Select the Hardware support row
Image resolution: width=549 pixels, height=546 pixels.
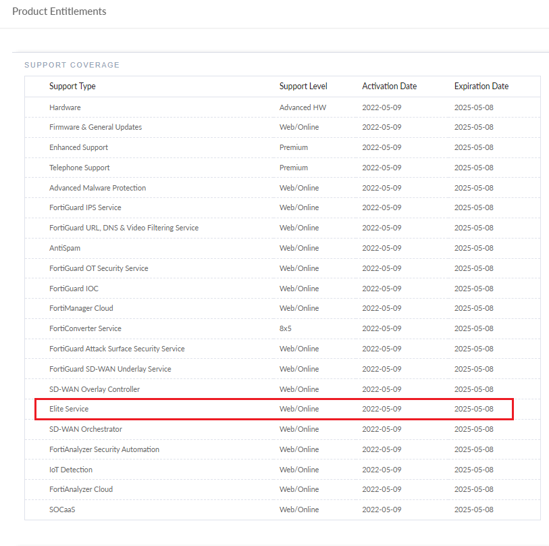tap(65, 107)
